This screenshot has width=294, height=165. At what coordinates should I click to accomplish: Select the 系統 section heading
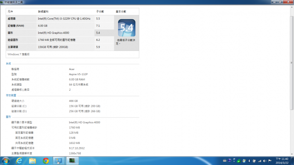pyautogui.click(x=8, y=64)
